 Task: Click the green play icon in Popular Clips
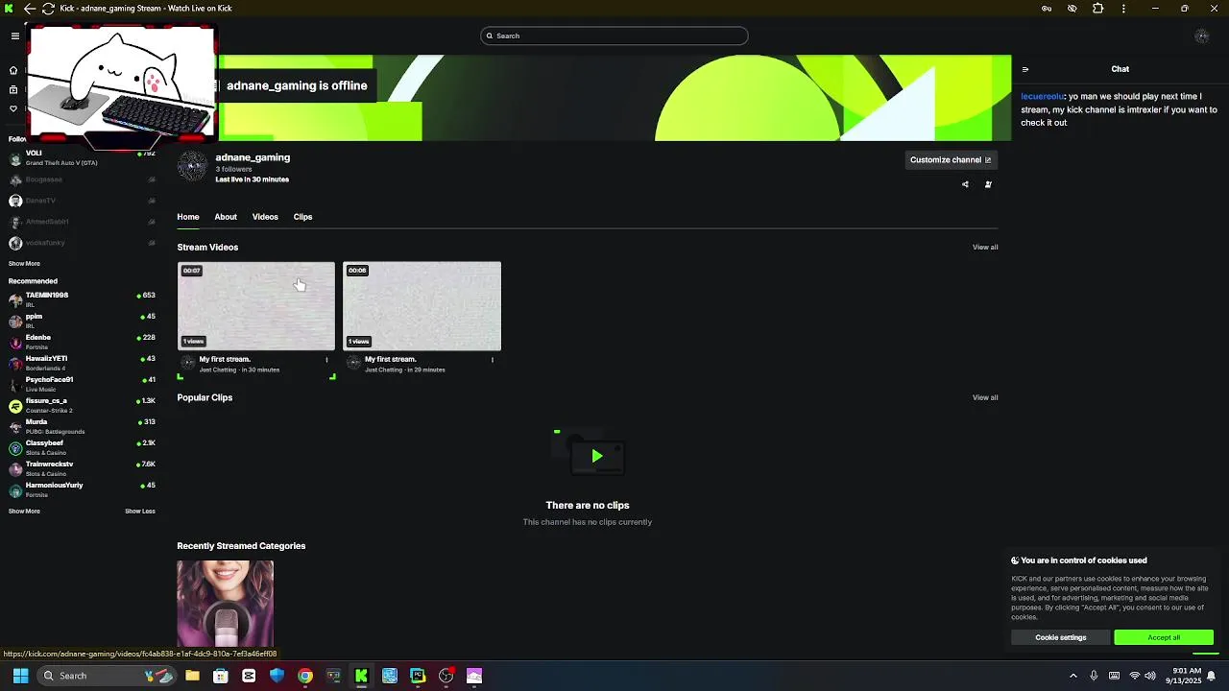click(x=596, y=456)
